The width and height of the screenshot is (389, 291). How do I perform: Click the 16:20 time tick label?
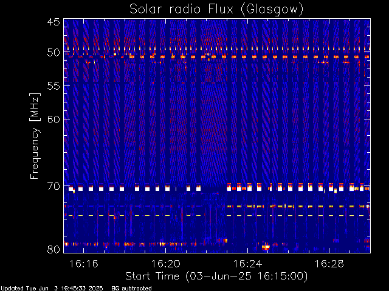point(166,264)
